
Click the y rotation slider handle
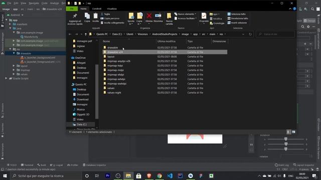pyautogui.click(x=286, y=144)
